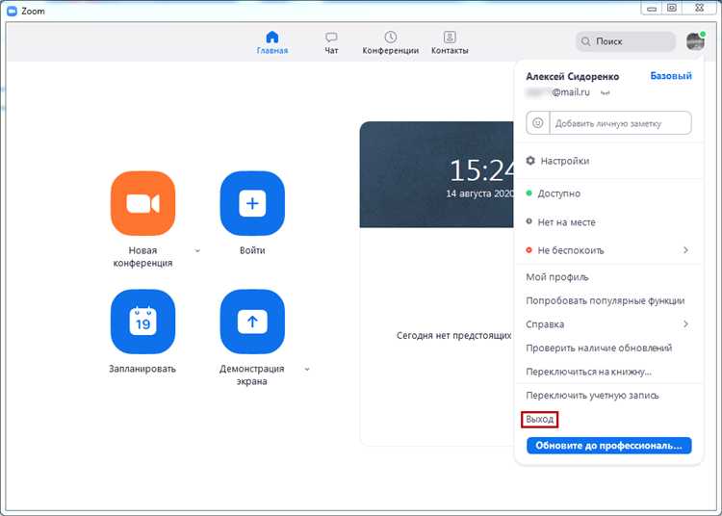
Task: Click the Новая конференция label
Action: [x=142, y=257]
